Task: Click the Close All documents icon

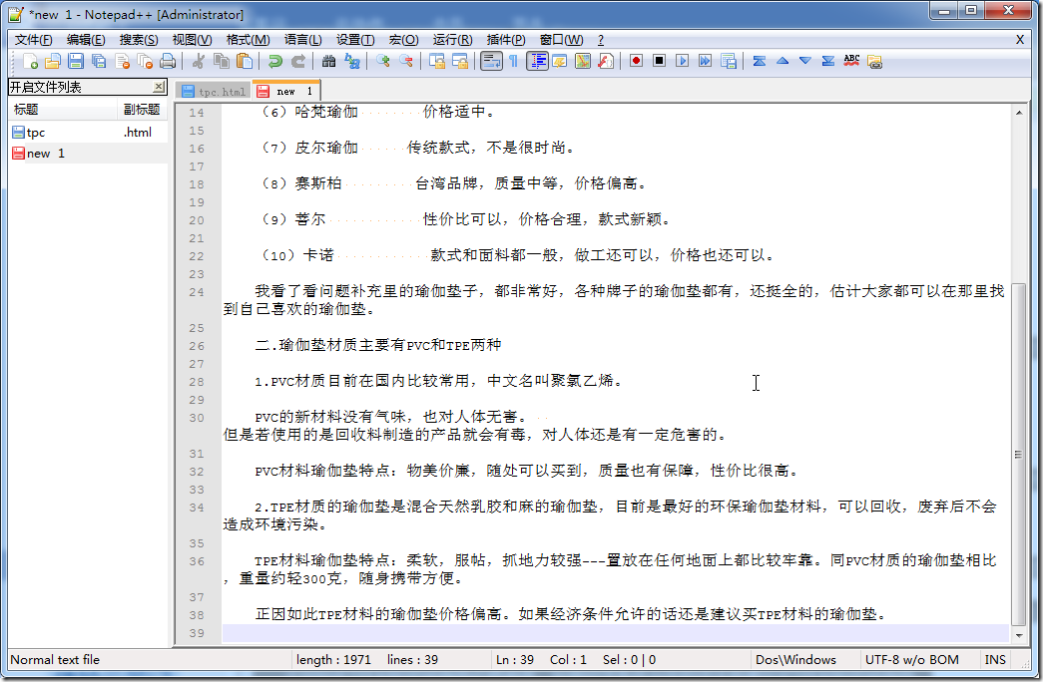Action: (x=145, y=61)
